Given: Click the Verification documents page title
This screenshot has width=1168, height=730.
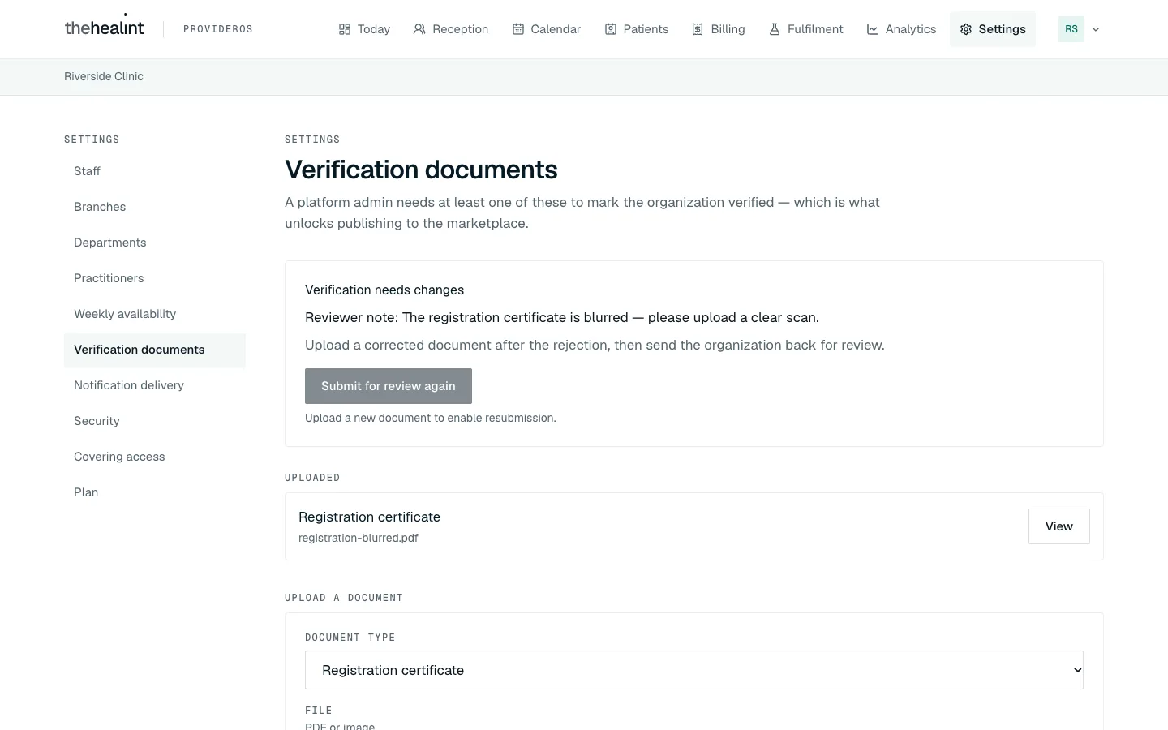Looking at the screenshot, I should coord(421,170).
